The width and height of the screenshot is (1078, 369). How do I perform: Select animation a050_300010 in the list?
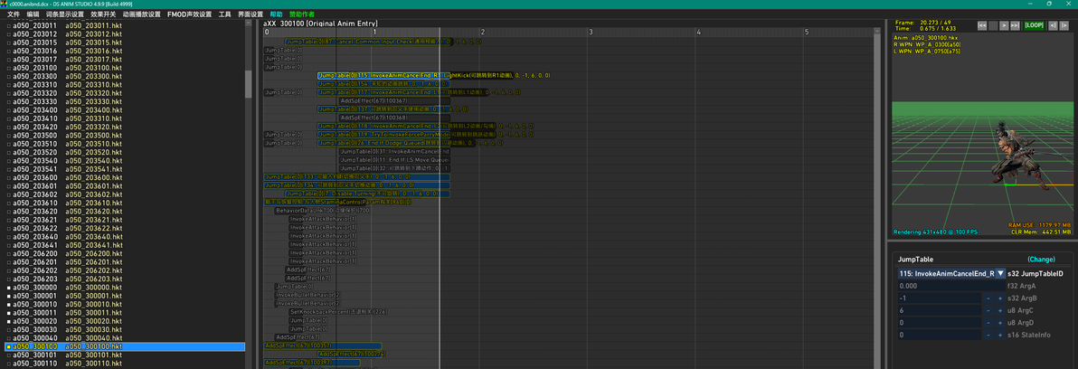(124, 305)
